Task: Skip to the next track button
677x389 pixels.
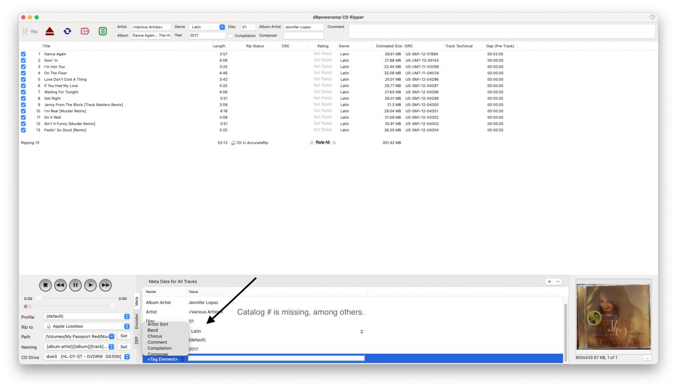Action: (x=105, y=285)
